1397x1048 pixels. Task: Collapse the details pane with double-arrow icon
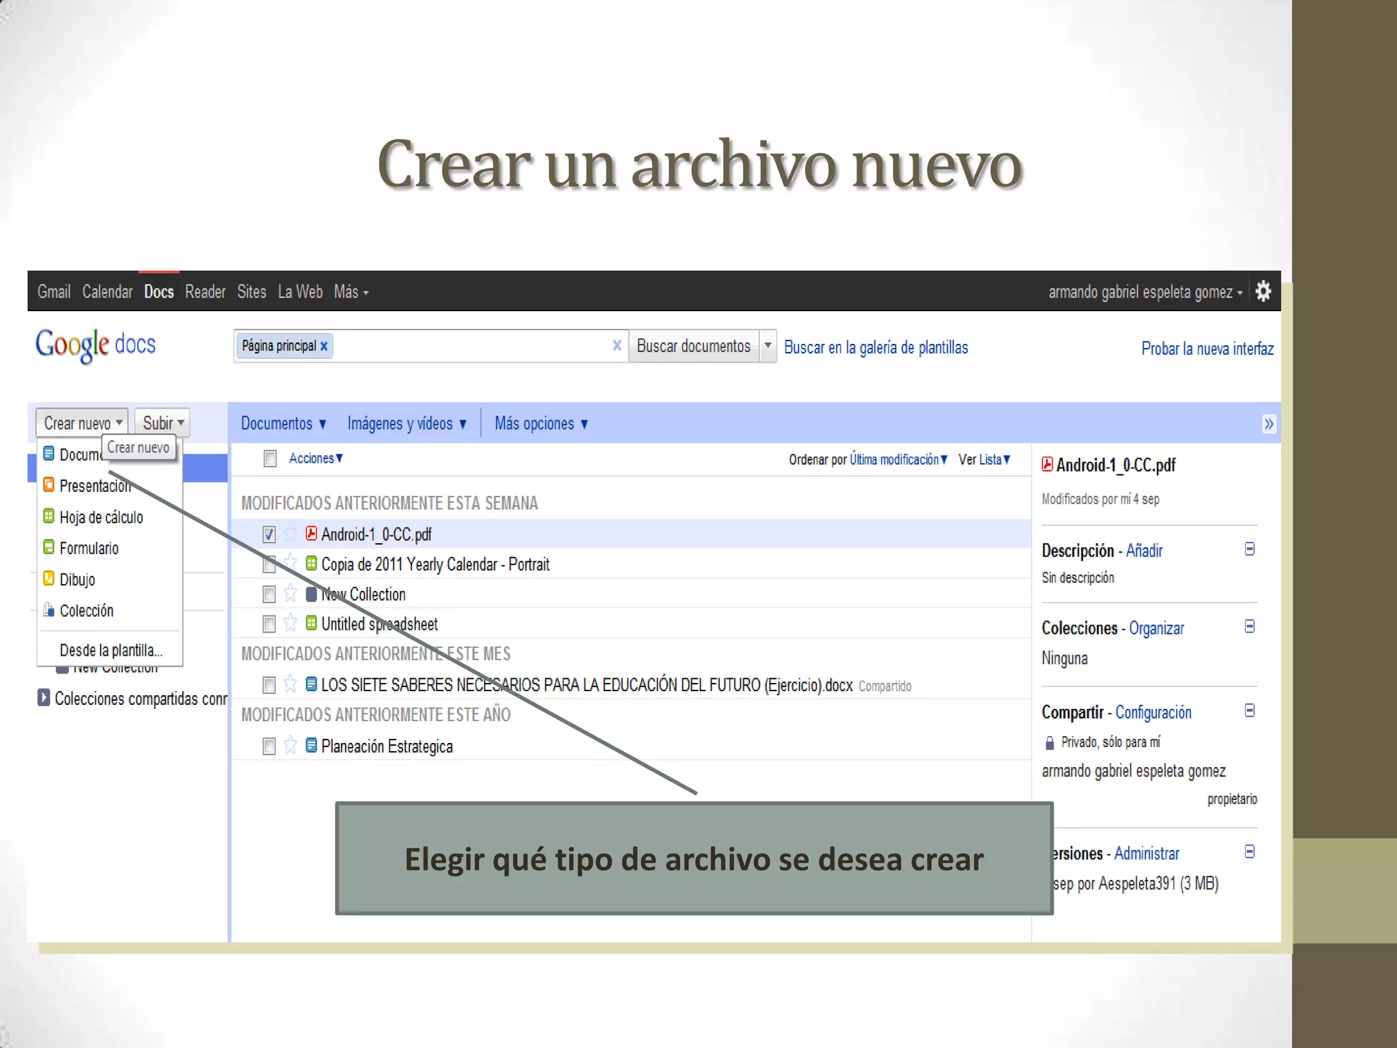coord(1268,424)
